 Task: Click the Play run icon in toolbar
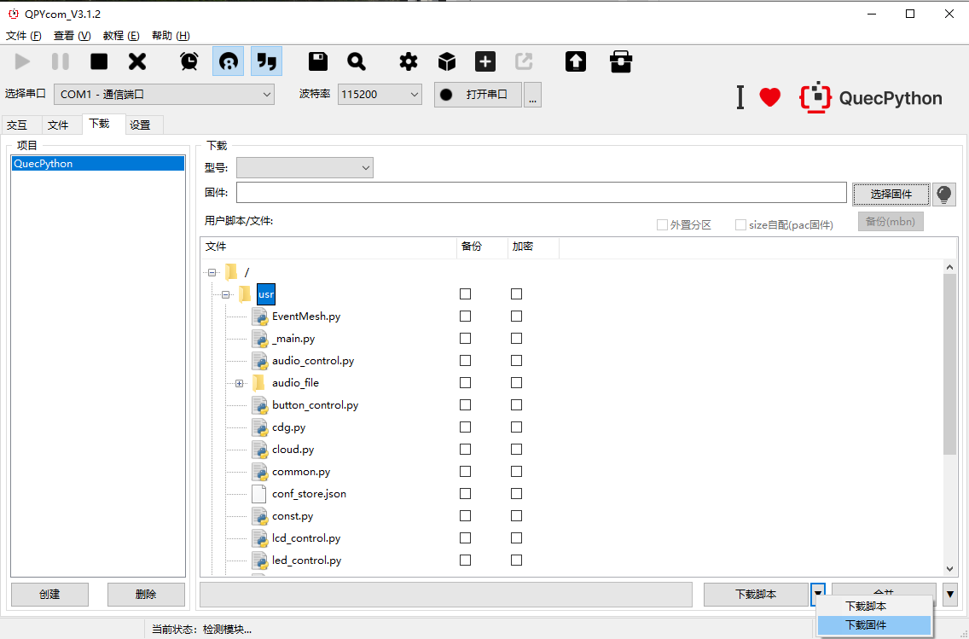coord(22,61)
